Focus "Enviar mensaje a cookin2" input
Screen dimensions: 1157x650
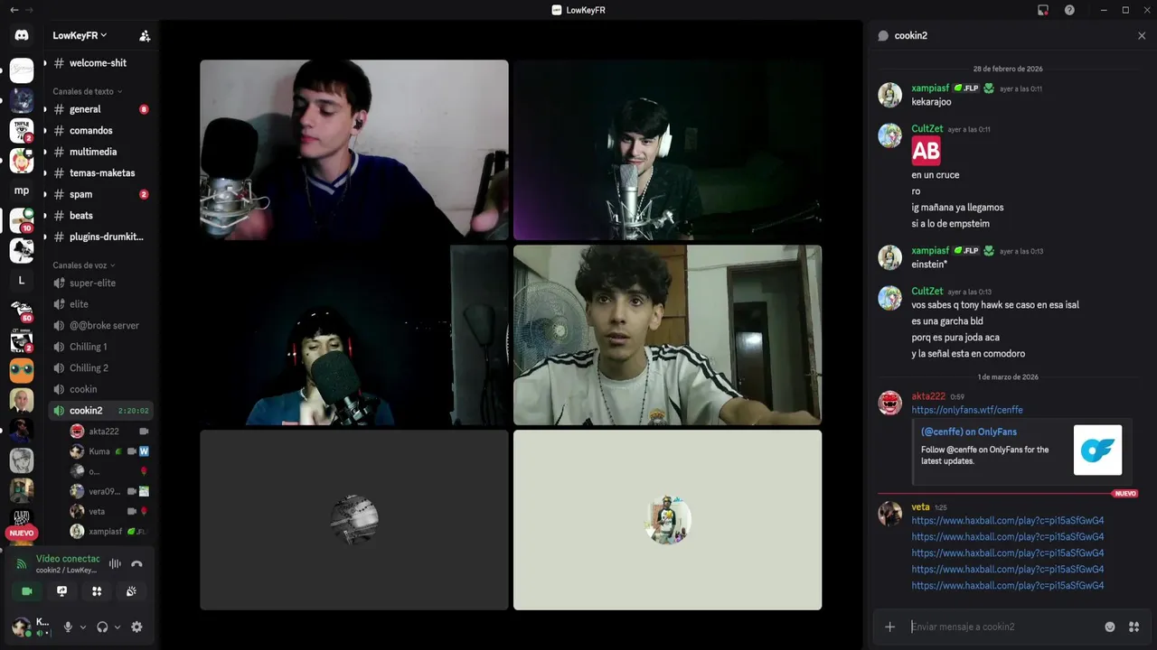1003,627
